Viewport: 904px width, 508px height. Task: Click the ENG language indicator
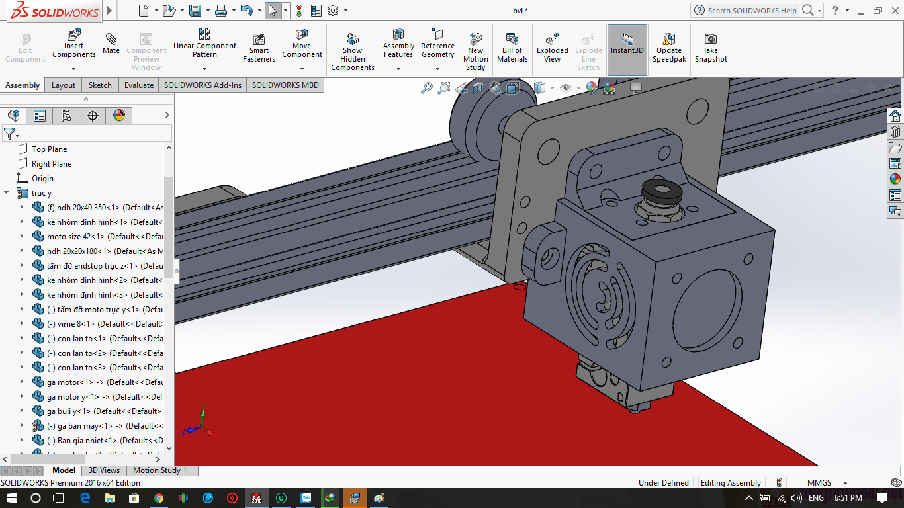(x=817, y=498)
